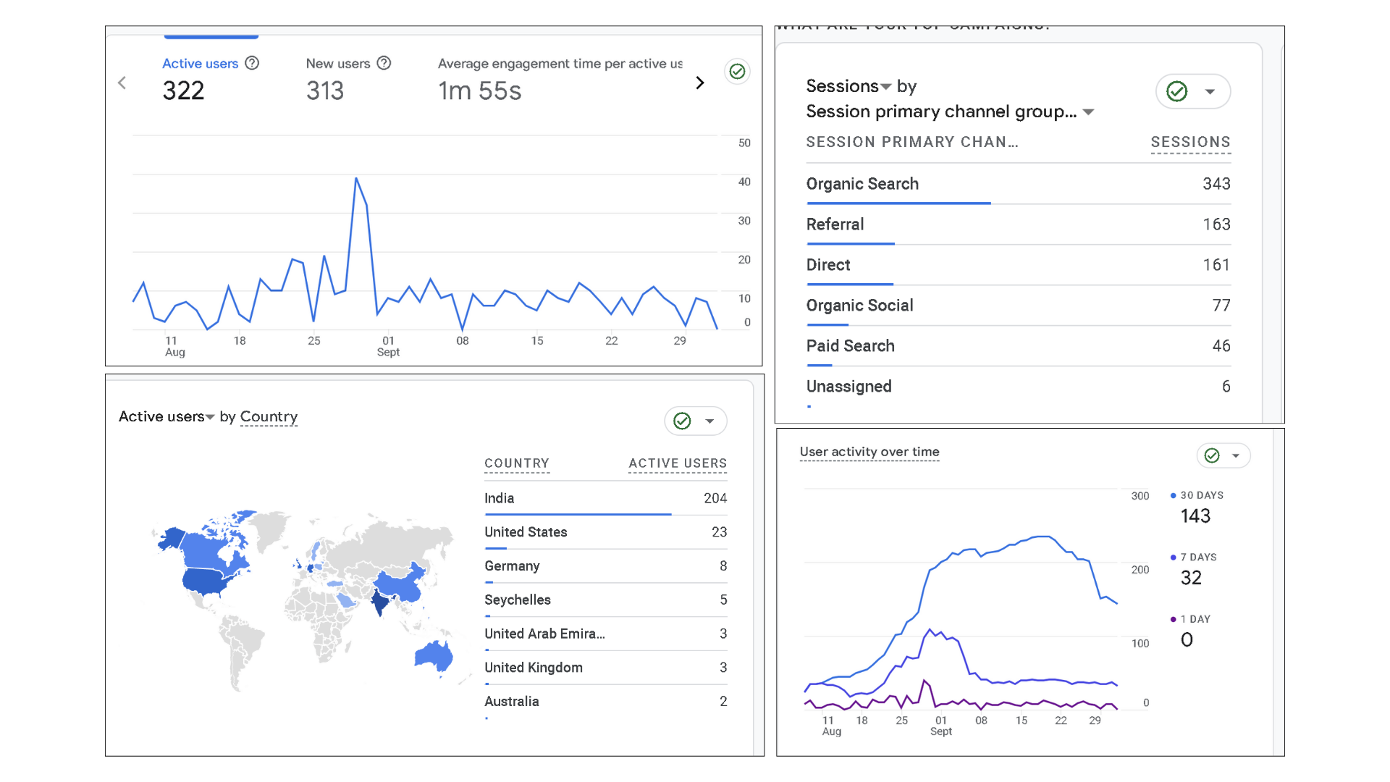Go to previous metrics with left chevron

click(x=122, y=83)
